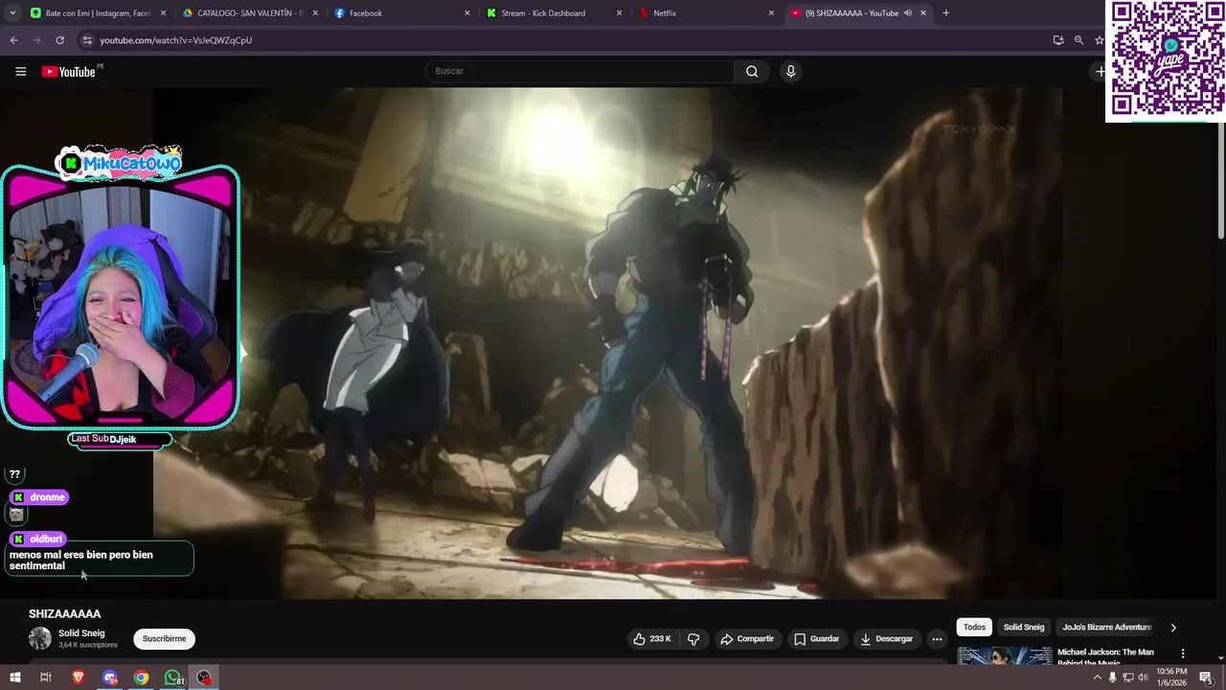
Task: Save the video with Guardar
Action: (x=816, y=639)
